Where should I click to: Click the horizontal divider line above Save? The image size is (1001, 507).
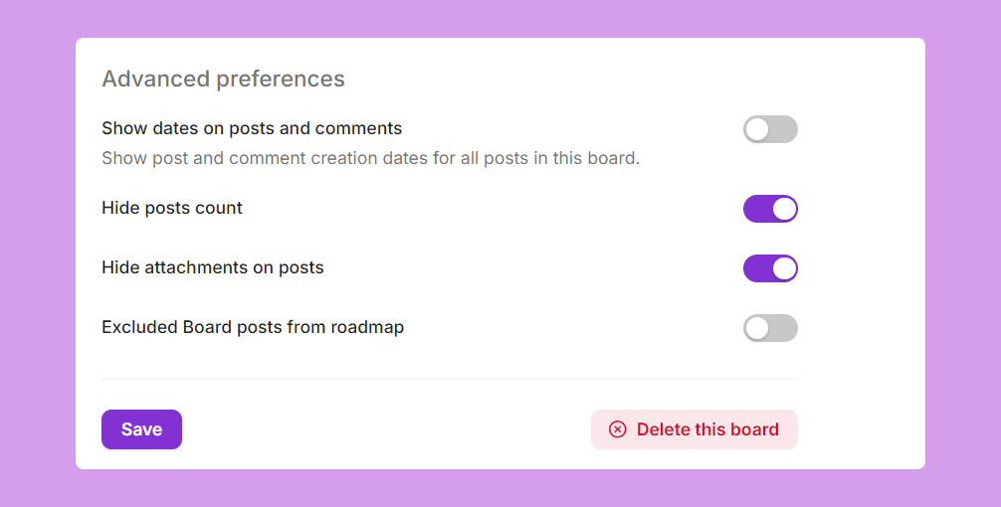pos(450,380)
